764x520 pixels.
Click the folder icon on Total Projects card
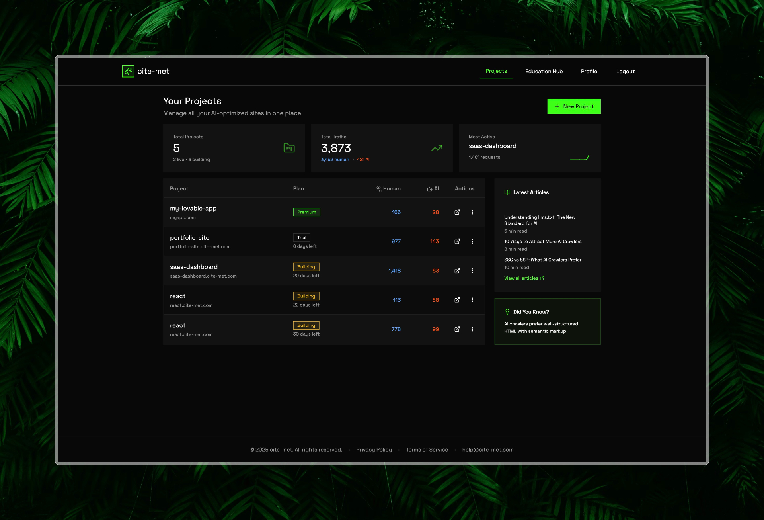(289, 148)
